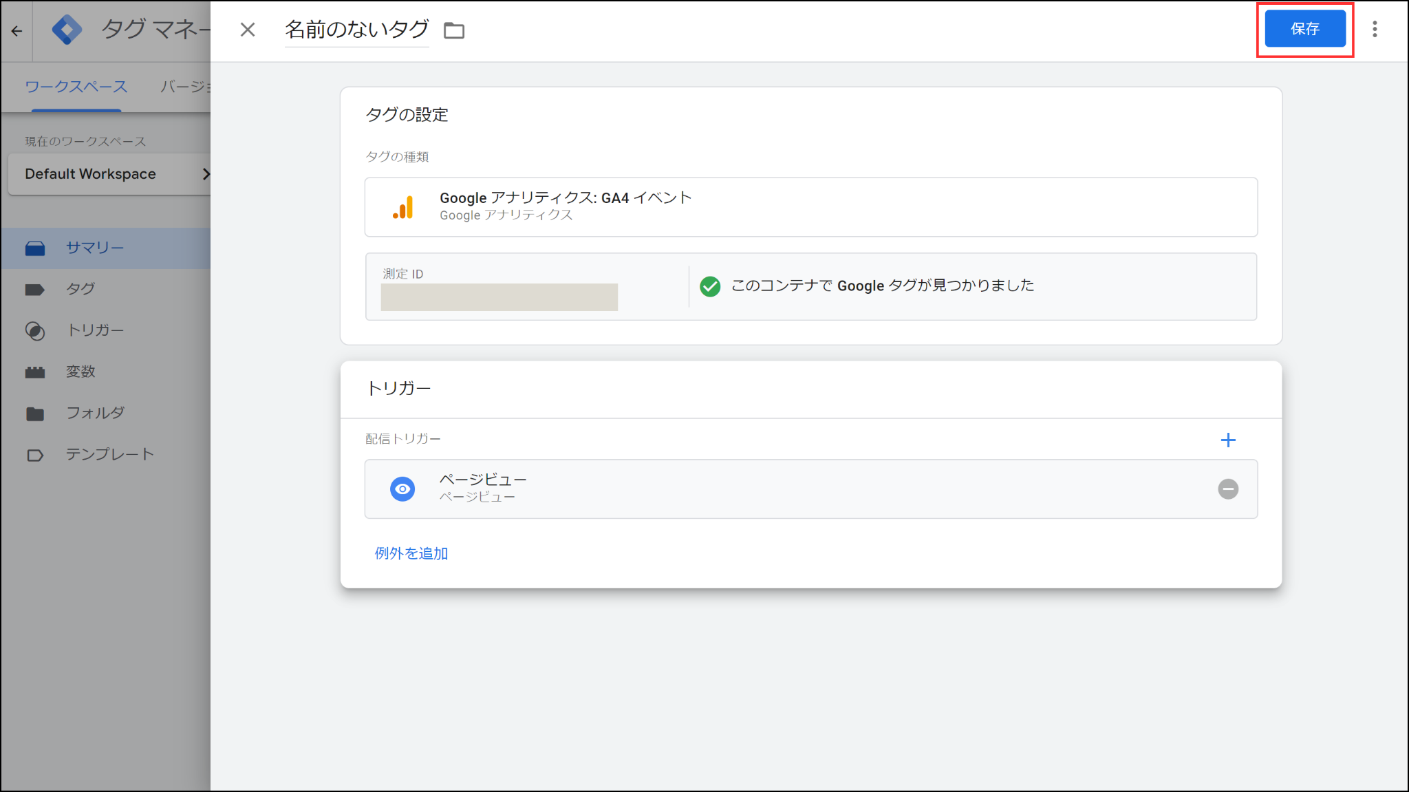This screenshot has width=1409, height=792.
Task: Open the three-dot more options menu
Action: point(1375,29)
